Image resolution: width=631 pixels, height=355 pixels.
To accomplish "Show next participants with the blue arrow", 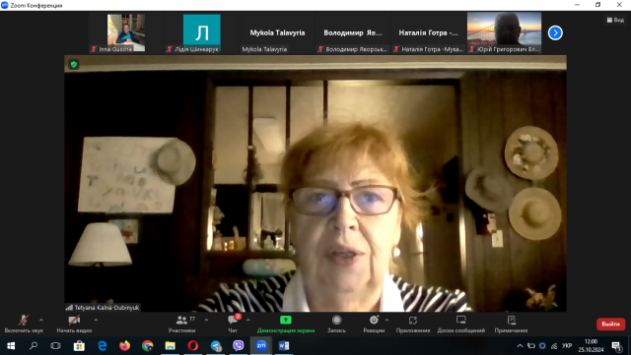I will (x=555, y=32).
